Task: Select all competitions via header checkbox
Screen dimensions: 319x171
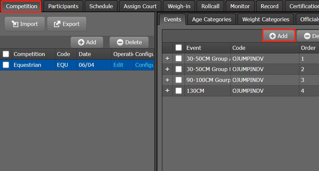Action: tap(6, 54)
